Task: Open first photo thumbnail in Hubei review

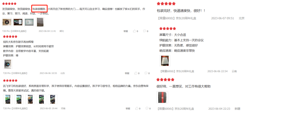Action: click(7, 22)
